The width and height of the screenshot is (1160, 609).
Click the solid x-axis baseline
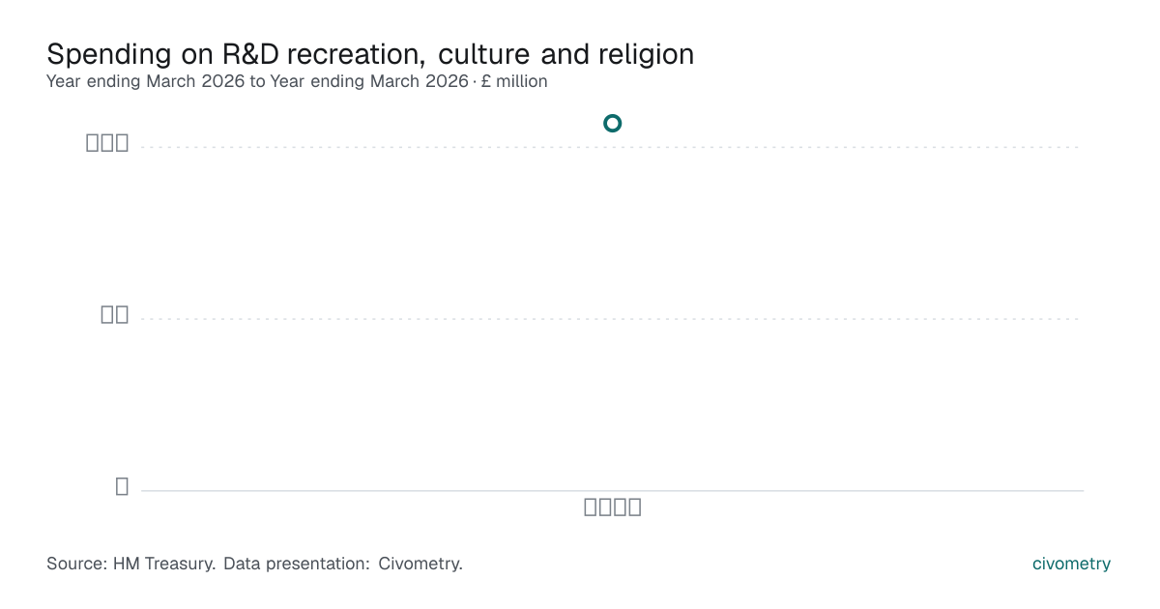point(612,490)
